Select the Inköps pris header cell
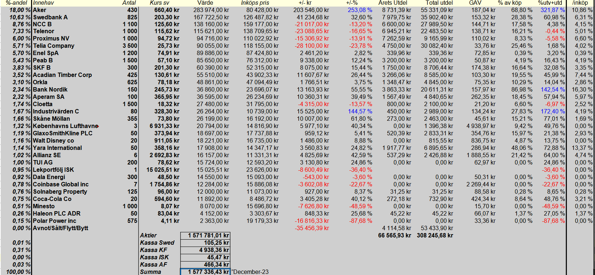Image resolution: width=595 pixels, height=275 pixels. click(255, 3)
